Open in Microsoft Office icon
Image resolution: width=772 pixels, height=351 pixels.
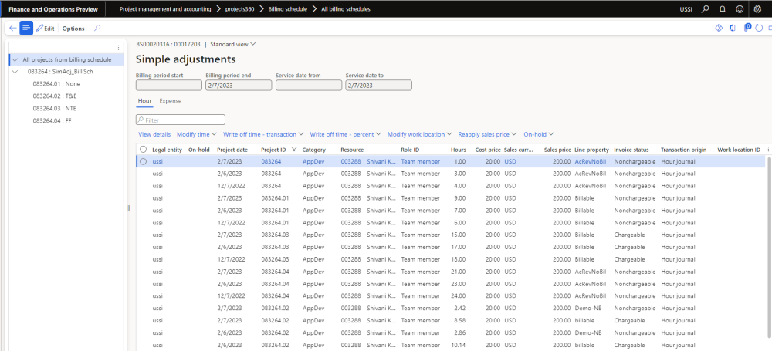(x=733, y=28)
